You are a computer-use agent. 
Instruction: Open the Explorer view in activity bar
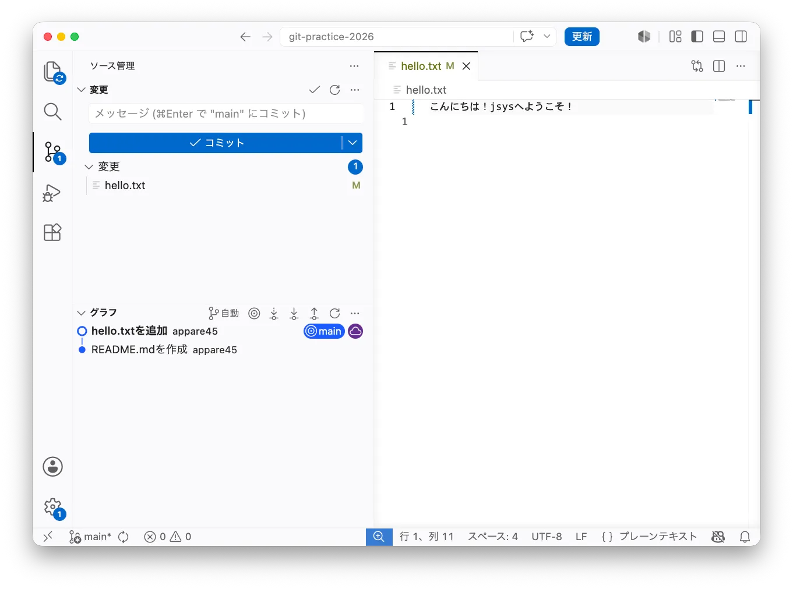click(53, 72)
